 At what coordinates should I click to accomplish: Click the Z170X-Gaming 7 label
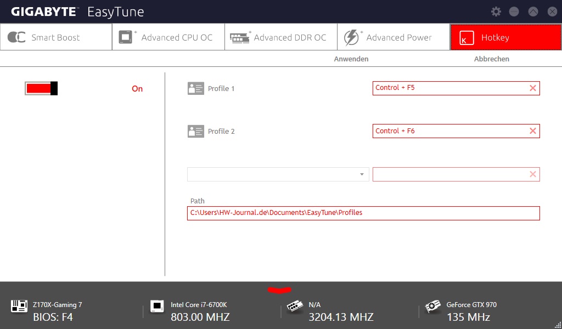[57, 305]
